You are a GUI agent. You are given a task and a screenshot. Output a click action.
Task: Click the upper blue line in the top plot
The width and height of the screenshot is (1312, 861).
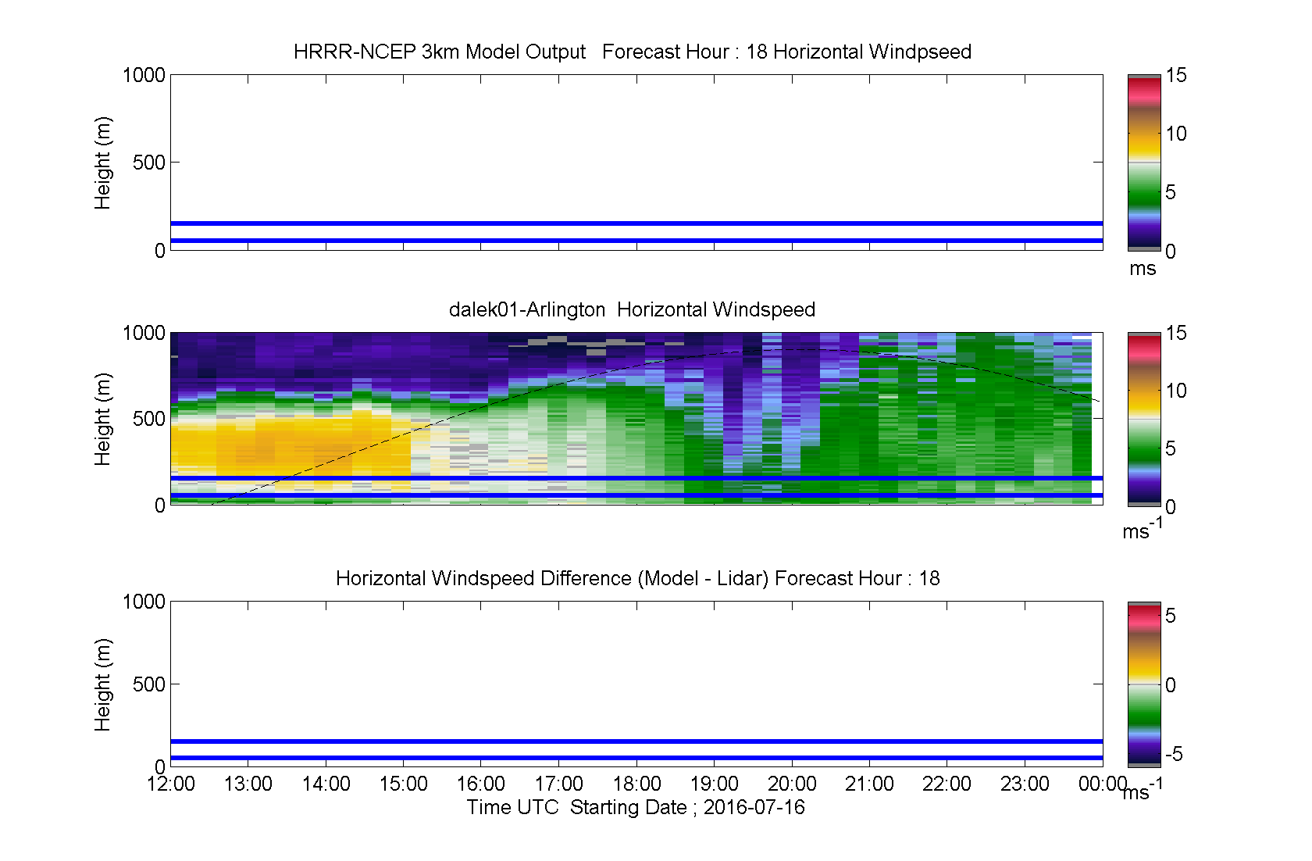click(636, 223)
